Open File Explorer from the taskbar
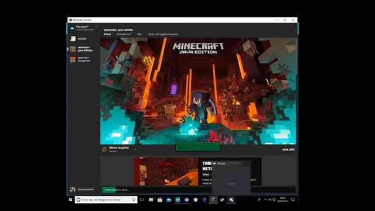Screen dimensions: 375x211 151,199
